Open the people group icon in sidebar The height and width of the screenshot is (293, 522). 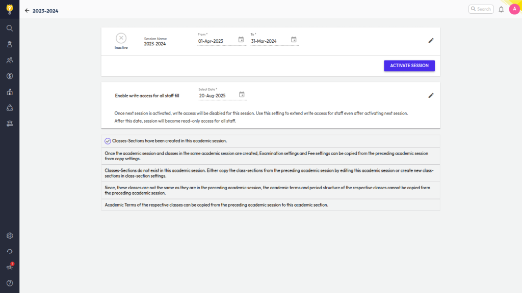[10, 60]
